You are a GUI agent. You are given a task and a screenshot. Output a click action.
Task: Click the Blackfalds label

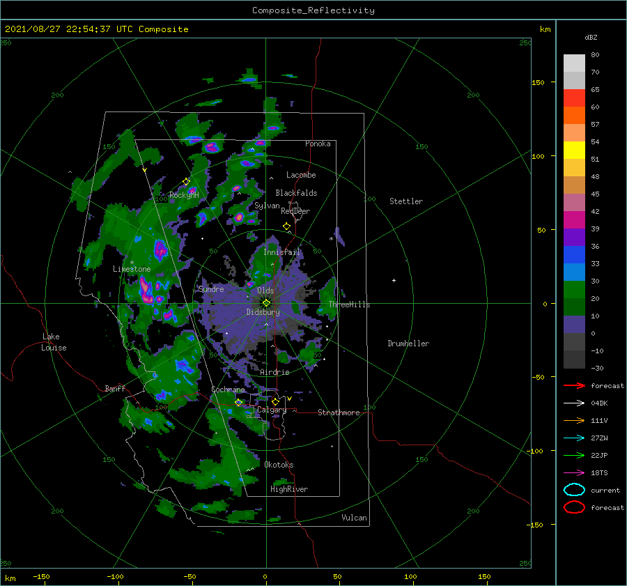point(296,193)
